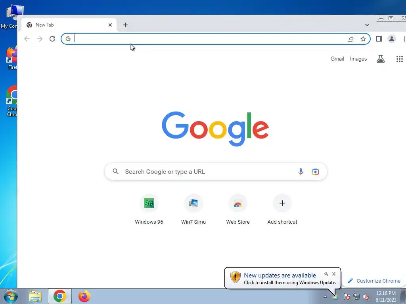406x304 pixels.
Task: Open Search Labs flask icon
Action: click(x=380, y=59)
